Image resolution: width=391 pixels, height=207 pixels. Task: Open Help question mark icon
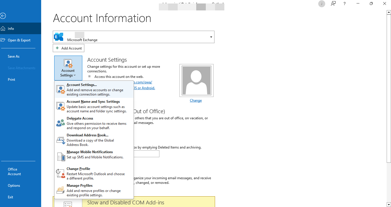(x=344, y=4)
